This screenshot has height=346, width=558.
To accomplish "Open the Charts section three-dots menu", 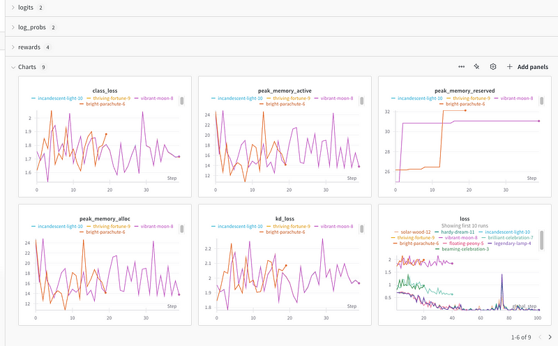I will point(461,67).
